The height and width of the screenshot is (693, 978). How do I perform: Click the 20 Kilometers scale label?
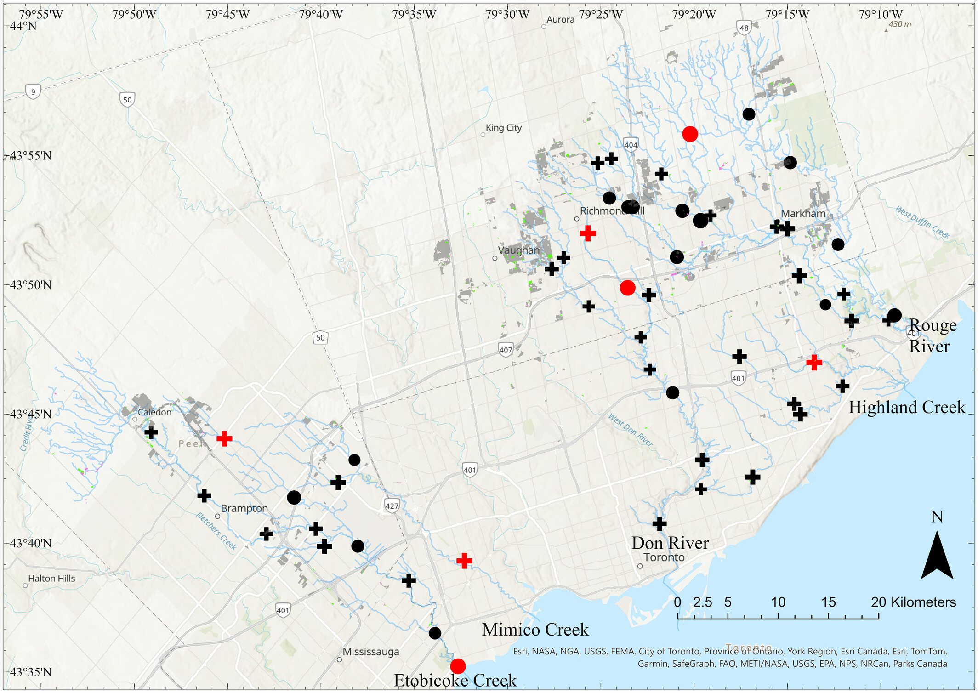point(913,602)
